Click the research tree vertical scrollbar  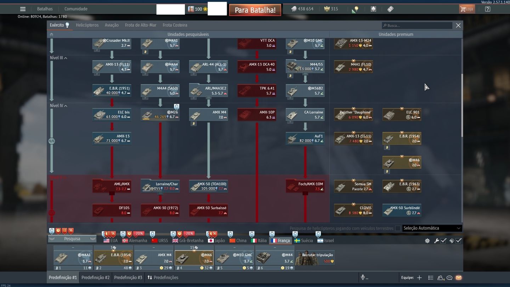462,105
